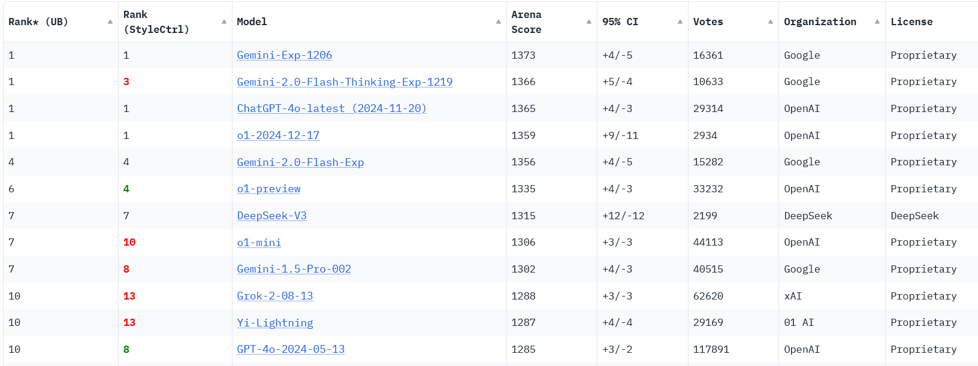Click the DeepSeek-V3 model link
978x366 pixels.
[x=271, y=216]
